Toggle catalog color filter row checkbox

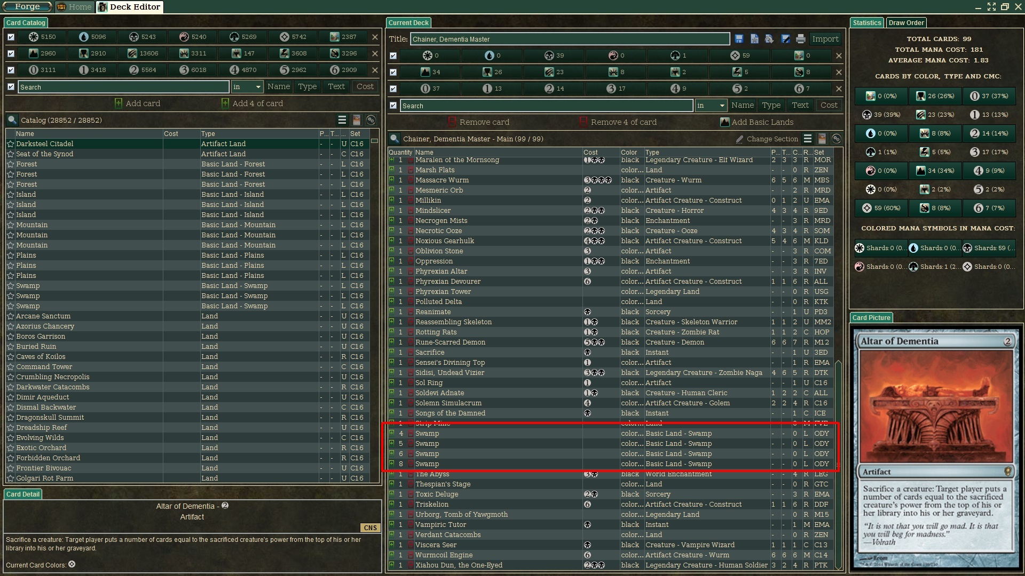(11, 37)
